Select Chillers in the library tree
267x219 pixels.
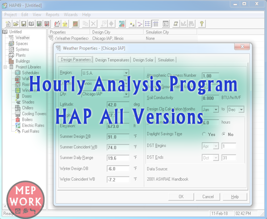click(x=28, y=108)
